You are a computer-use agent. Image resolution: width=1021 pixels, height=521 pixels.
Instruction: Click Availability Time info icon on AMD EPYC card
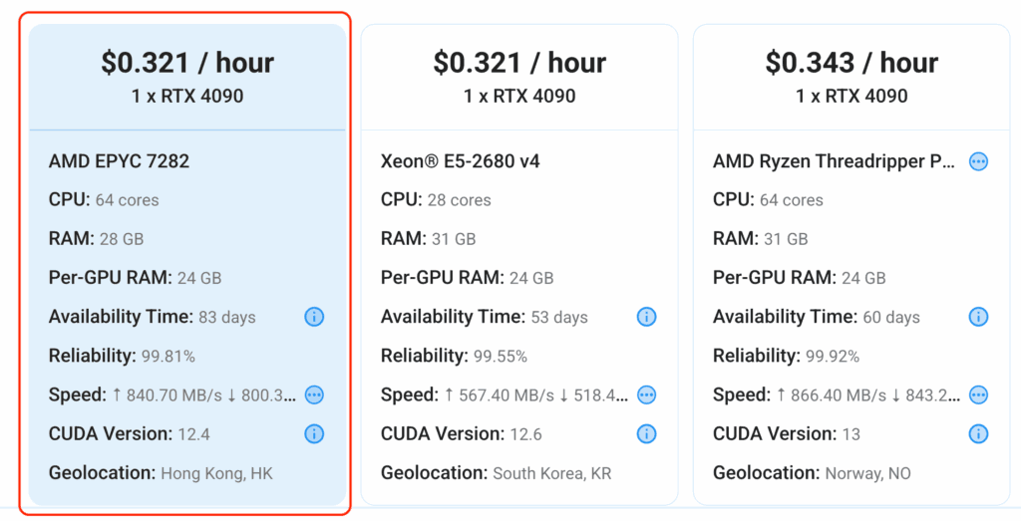[314, 317]
